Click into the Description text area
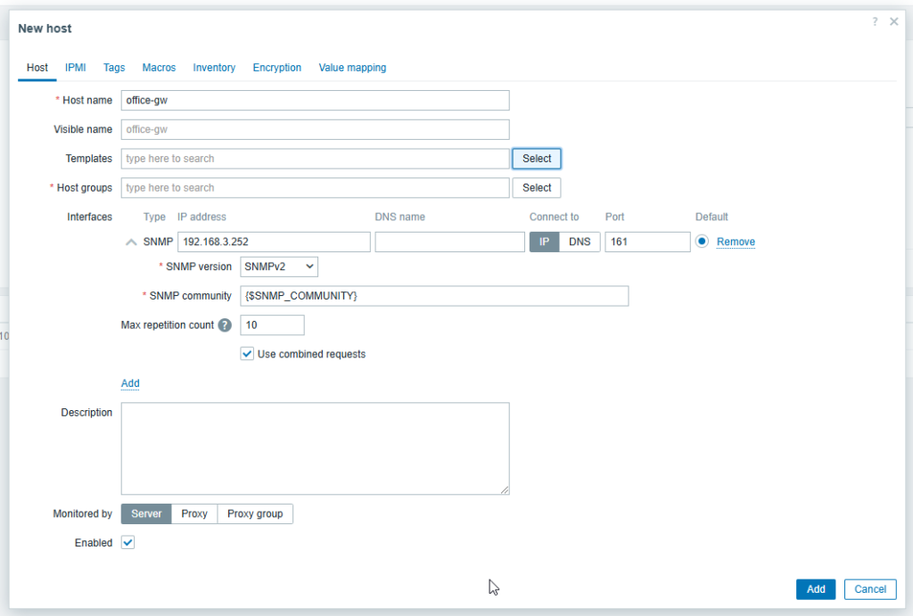The width and height of the screenshot is (913, 616). (315, 448)
